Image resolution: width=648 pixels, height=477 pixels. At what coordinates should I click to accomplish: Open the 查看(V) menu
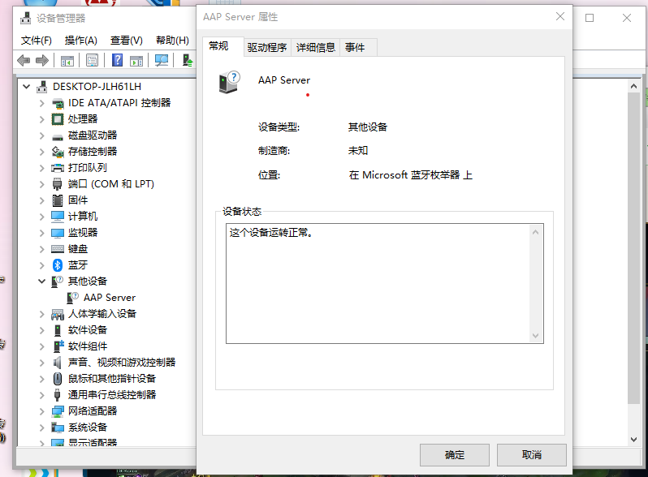point(127,41)
